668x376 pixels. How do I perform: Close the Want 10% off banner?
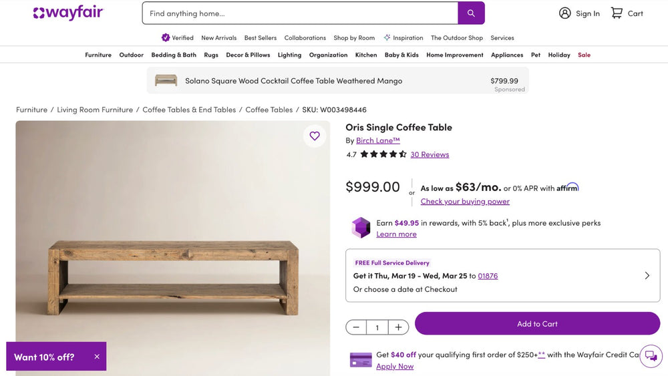pos(97,357)
